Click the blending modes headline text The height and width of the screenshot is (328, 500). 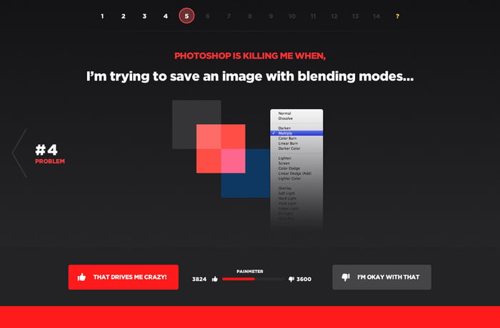pos(250,76)
